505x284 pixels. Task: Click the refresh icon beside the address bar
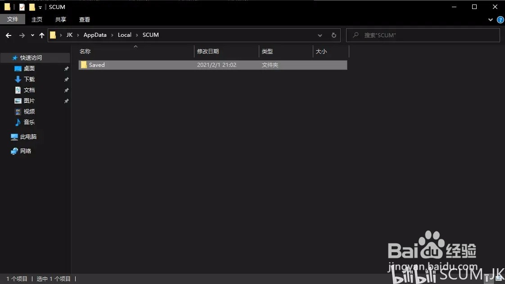[334, 35]
